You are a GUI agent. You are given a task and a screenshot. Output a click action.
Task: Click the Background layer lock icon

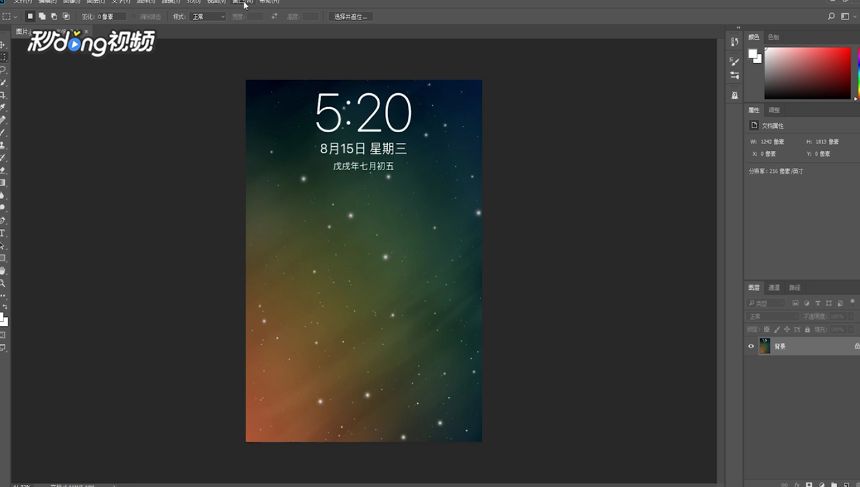856,346
